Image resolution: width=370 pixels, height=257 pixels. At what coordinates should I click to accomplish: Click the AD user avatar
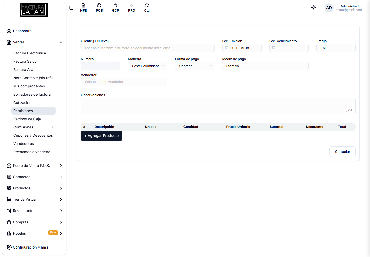point(329,8)
